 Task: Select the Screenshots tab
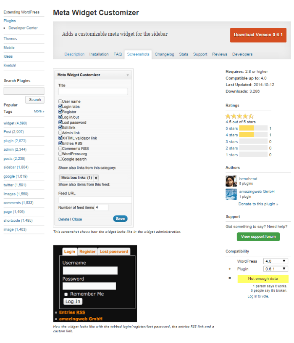138,54
